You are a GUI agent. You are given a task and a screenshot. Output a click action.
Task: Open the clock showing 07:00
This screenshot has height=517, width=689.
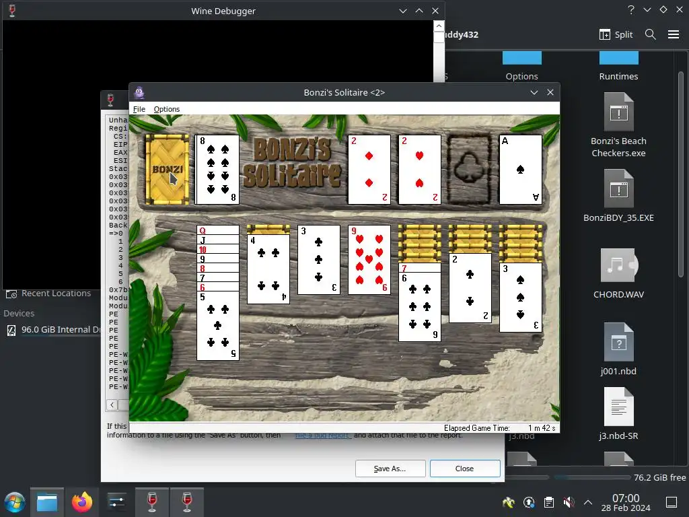click(626, 503)
